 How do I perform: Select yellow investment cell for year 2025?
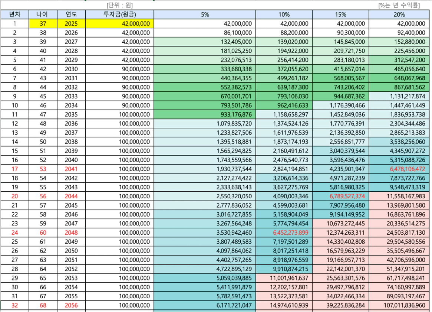pos(119,24)
